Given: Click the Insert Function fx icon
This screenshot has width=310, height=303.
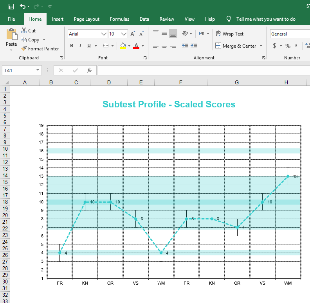Looking at the screenshot, I should tap(89, 70).
